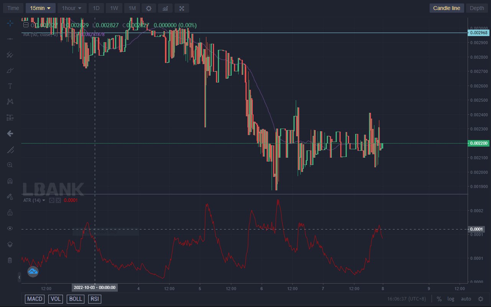Click the MA value 0.00291878
Screen dimensions: 491x307
click(93, 34)
